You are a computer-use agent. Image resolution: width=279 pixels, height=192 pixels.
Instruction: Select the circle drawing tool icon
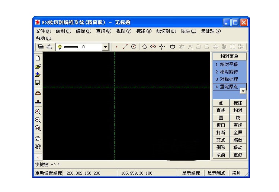[134, 47]
